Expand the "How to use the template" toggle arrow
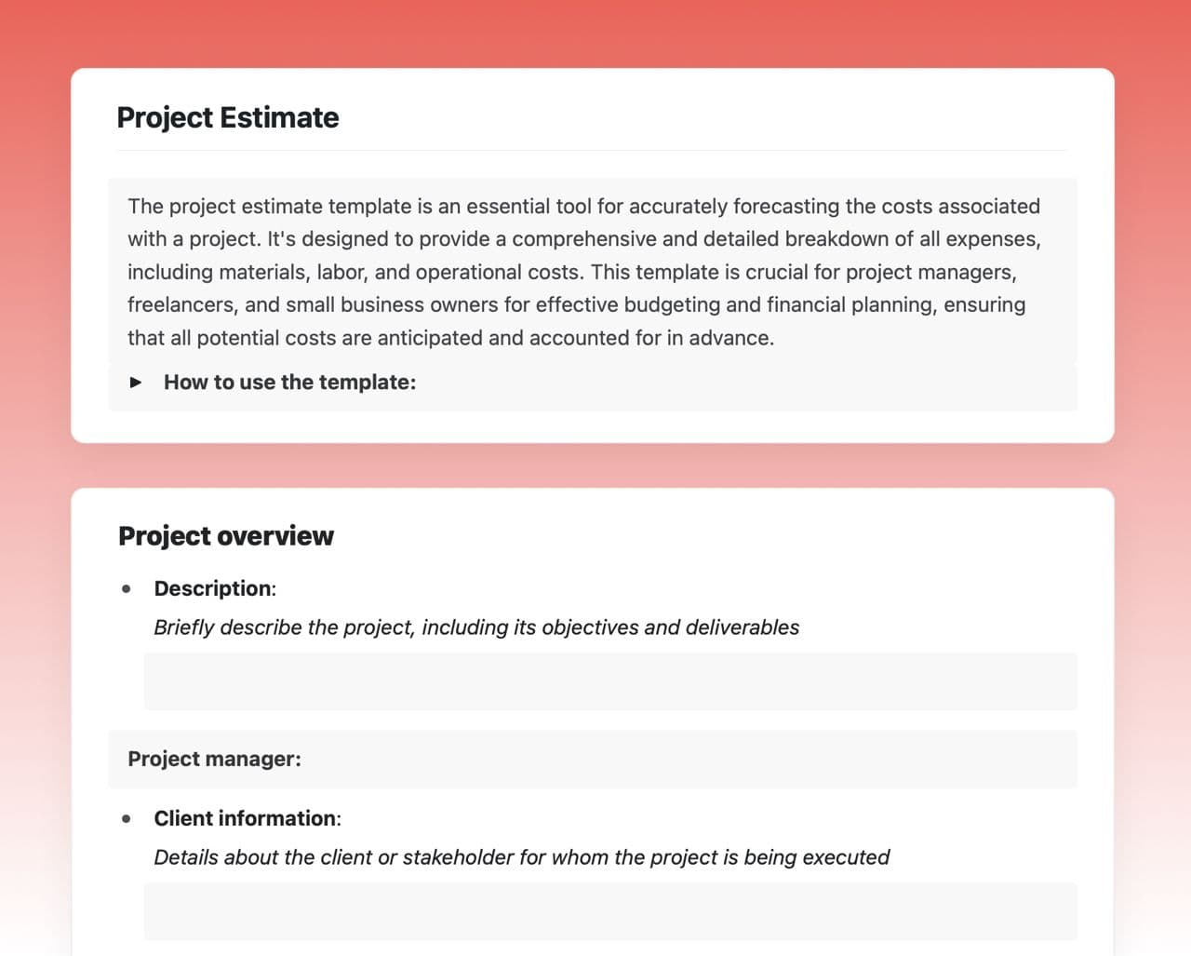1191x956 pixels. pyautogui.click(x=136, y=383)
